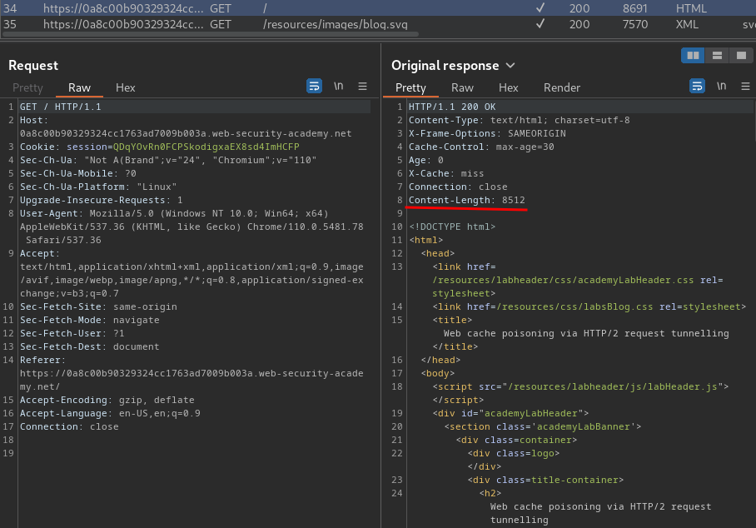Open response Pretty tab
The height and width of the screenshot is (528, 756).
tap(410, 87)
